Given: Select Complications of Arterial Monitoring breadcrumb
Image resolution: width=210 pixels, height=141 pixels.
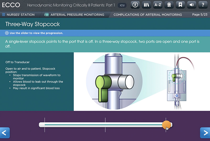Looking at the screenshot, I should (148, 15).
